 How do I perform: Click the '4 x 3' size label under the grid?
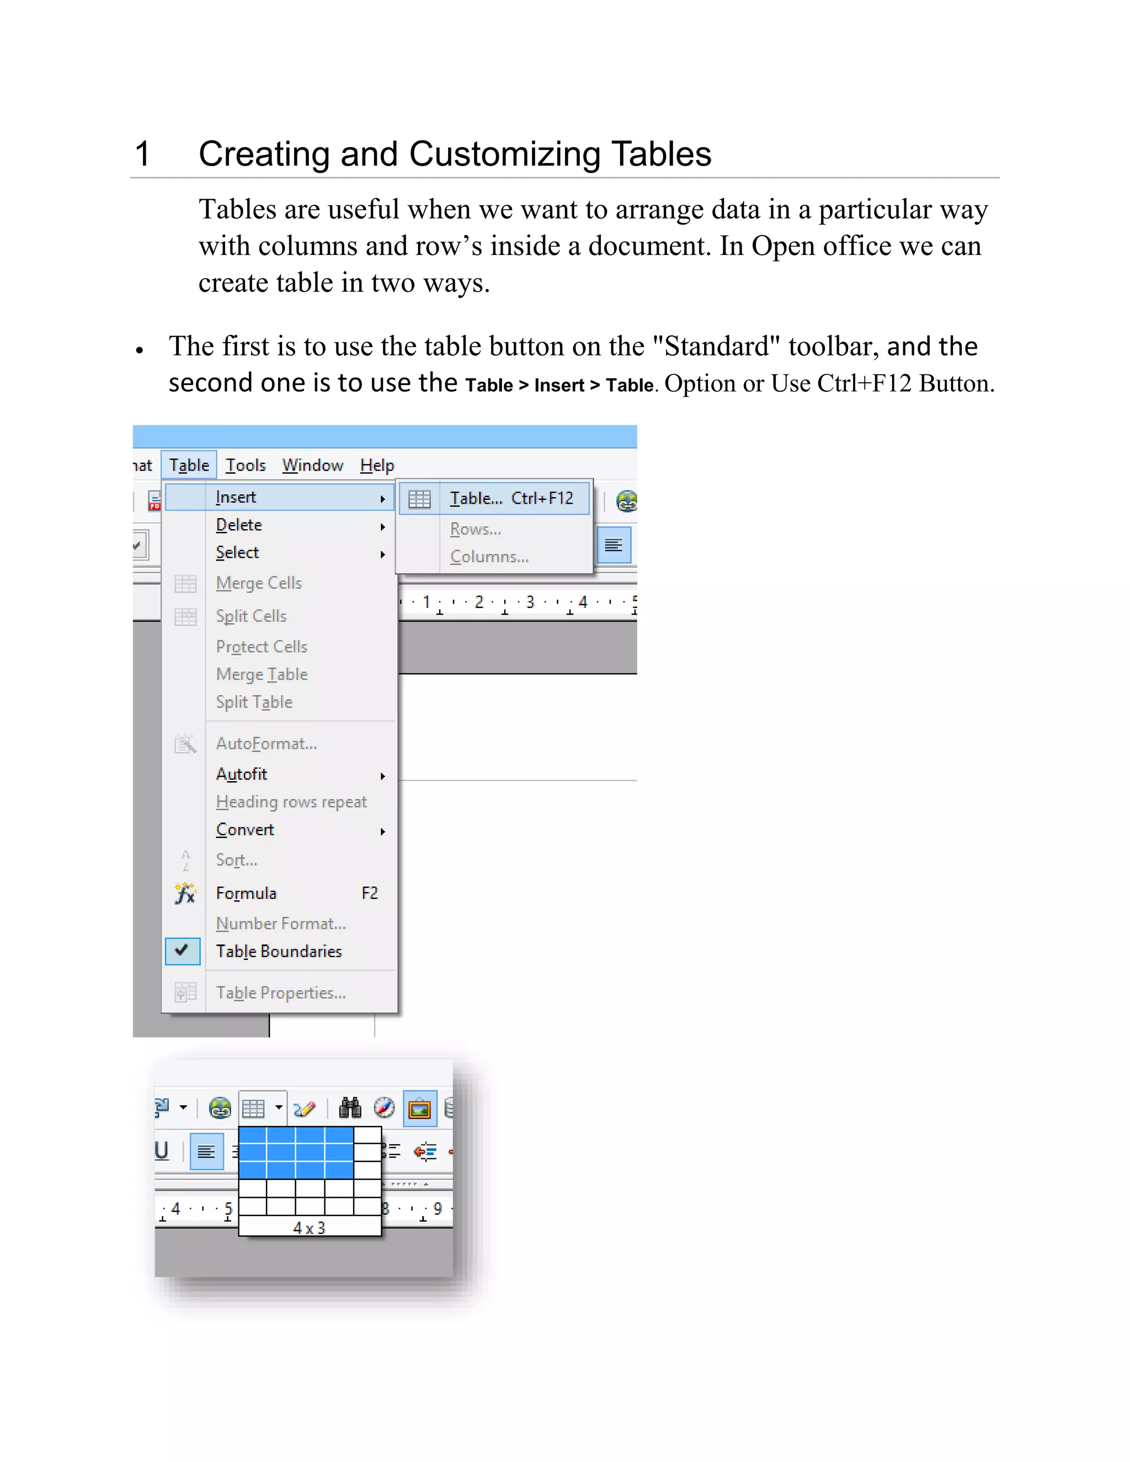[310, 1228]
